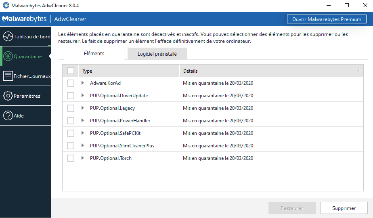
Task: Check the Adware.KorAd checkbox
Action: pos(71,83)
